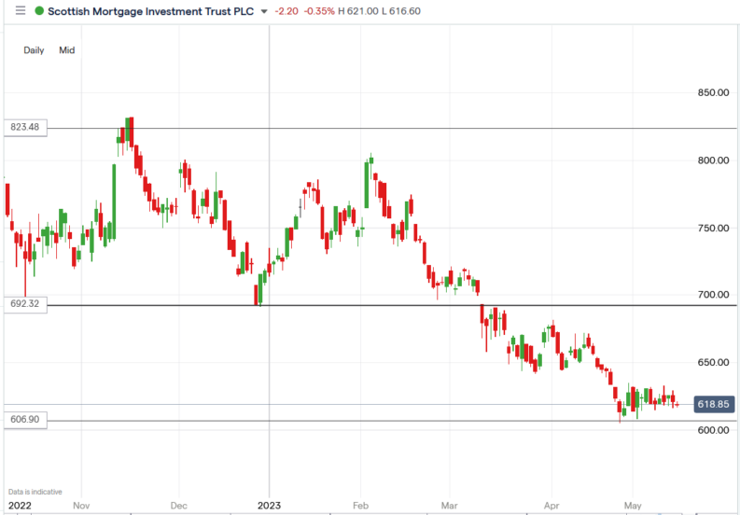The image size is (740, 515).
Task: Select the Daily timeframe button
Action: tap(34, 50)
